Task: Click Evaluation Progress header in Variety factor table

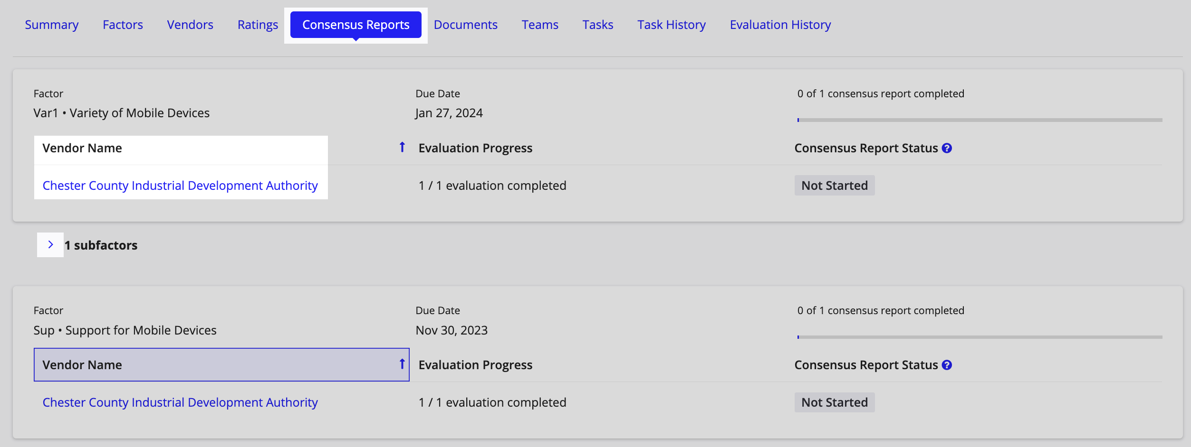Action: point(475,148)
